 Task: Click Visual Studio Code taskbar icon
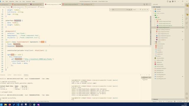tap(18, 105)
